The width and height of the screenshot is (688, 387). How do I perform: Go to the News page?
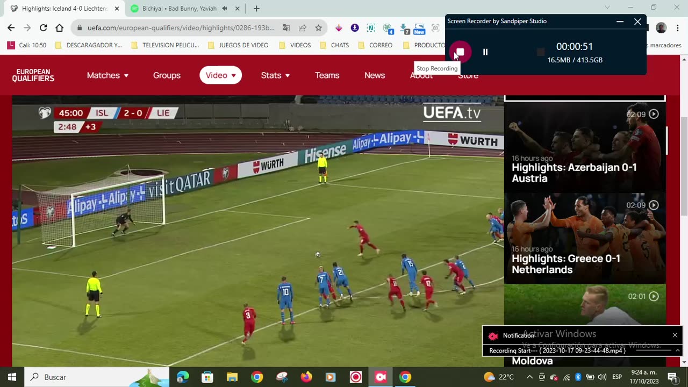[x=375, y=75]
